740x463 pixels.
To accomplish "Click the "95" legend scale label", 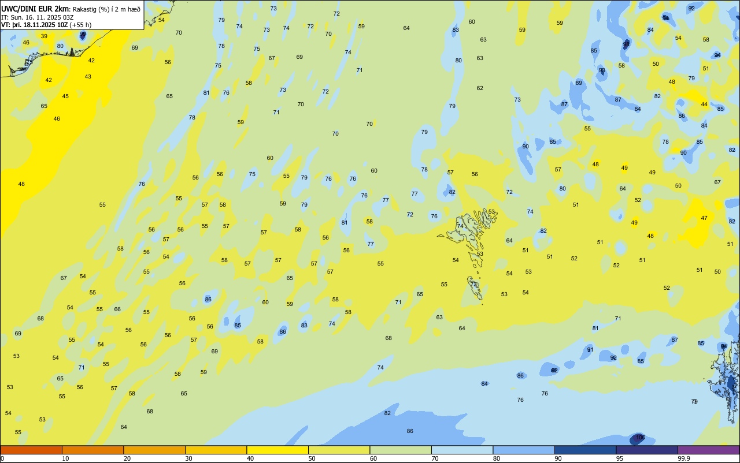I will pos(620,458).
